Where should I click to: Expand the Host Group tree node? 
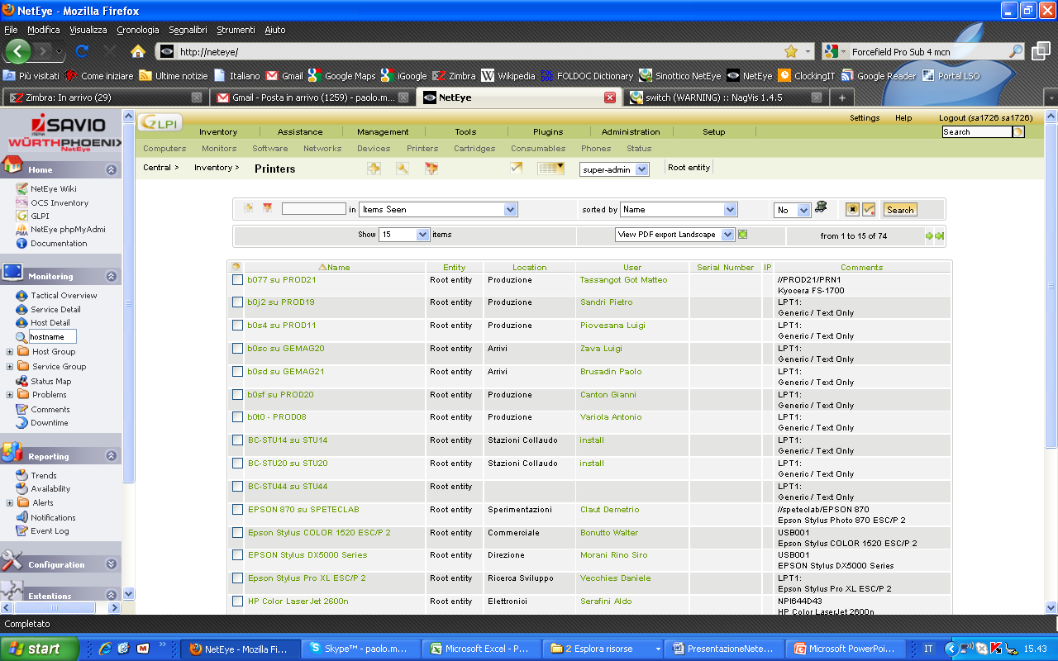coord(10,352)
